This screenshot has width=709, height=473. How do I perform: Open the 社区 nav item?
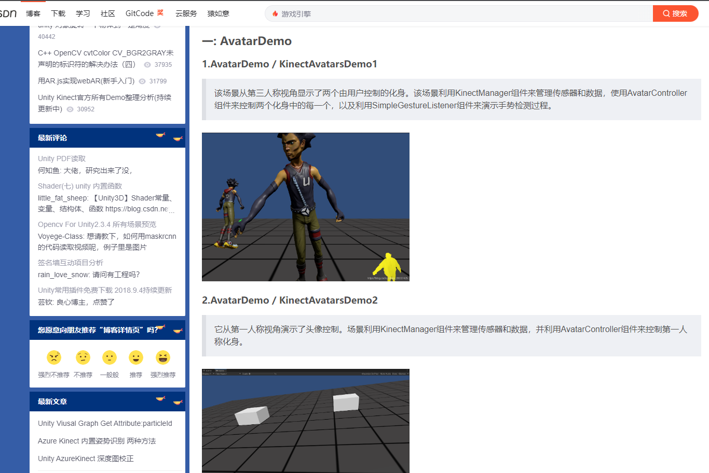[x=108, y=13]
